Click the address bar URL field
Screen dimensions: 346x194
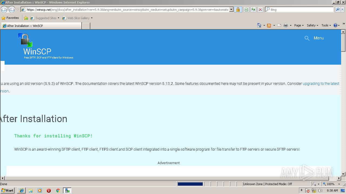click(x=125, y=10)
